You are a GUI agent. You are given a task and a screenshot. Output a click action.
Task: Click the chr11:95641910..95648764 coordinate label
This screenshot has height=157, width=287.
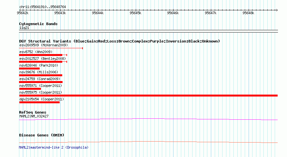[43, 7]
